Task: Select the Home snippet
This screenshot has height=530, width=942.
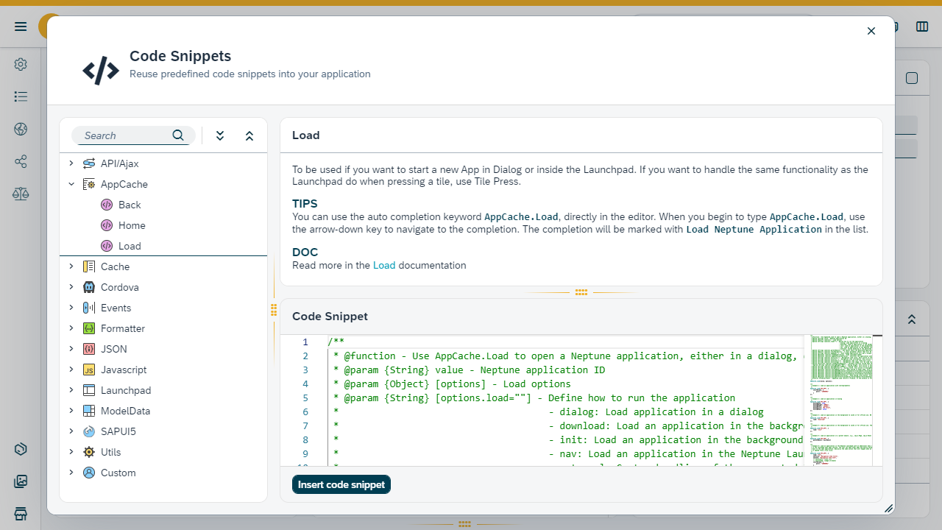Action: pyautogui.click(x=163, y=225)
